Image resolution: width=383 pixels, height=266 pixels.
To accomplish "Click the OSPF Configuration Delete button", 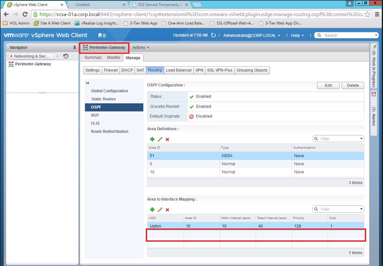I will 353,85.
